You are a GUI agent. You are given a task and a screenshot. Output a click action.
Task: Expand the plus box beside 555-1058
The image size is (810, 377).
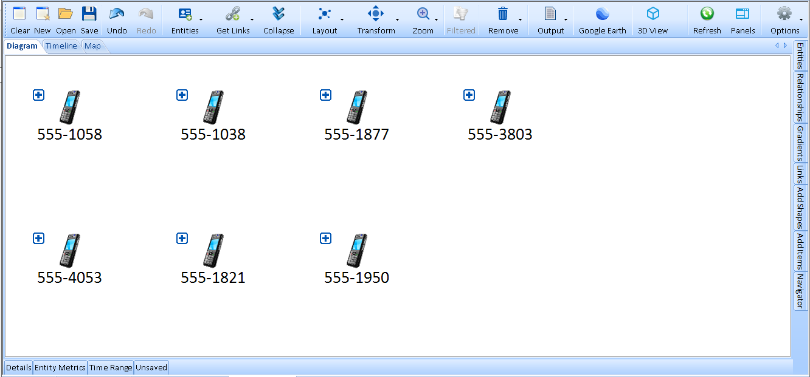tap(38, 95)
